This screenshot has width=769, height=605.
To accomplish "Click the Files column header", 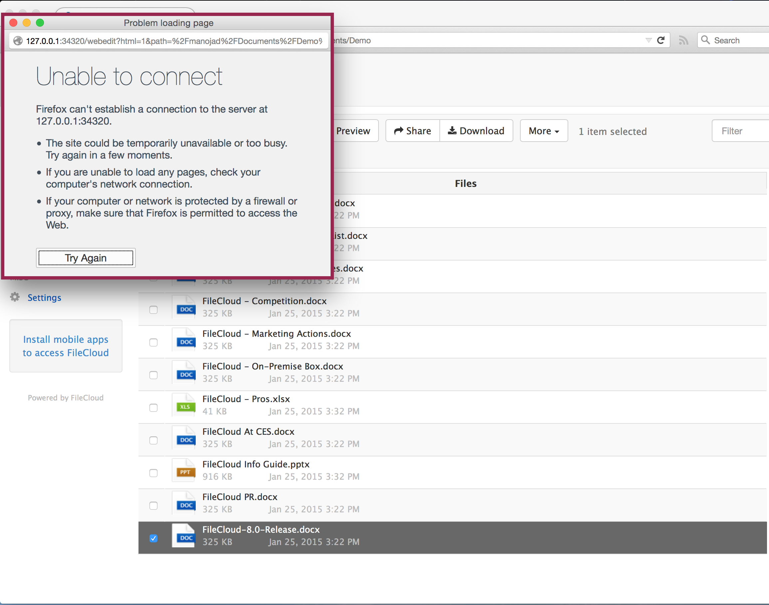I will [466, 184].
